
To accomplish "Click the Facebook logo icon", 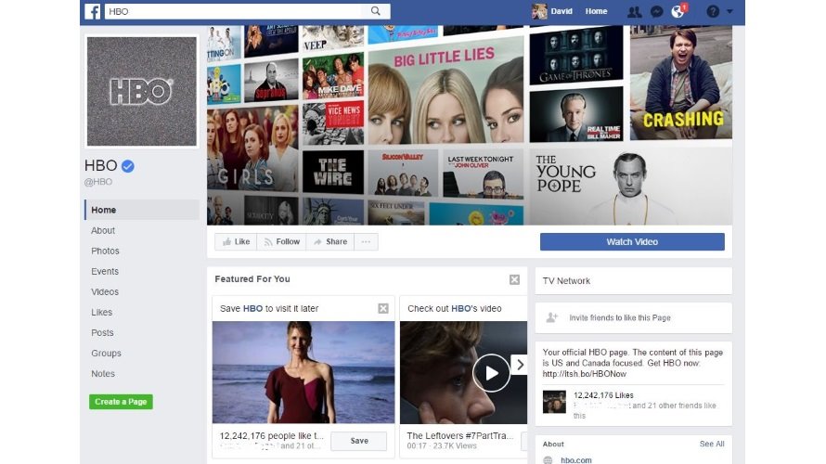I will (93, 11).
